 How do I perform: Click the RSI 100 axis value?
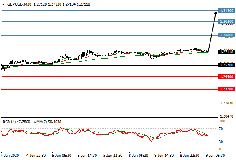pos(222,121)
